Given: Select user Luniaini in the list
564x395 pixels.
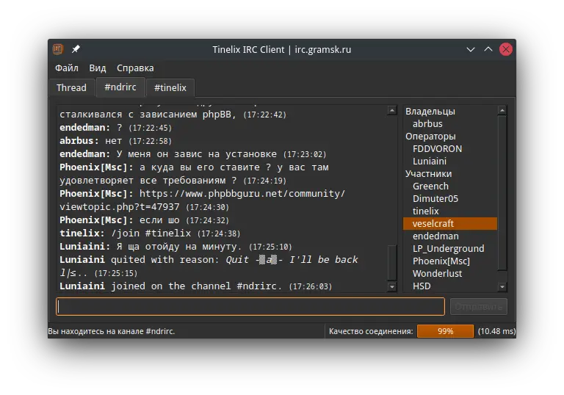Looking at the screenshot, I should 430,162.
